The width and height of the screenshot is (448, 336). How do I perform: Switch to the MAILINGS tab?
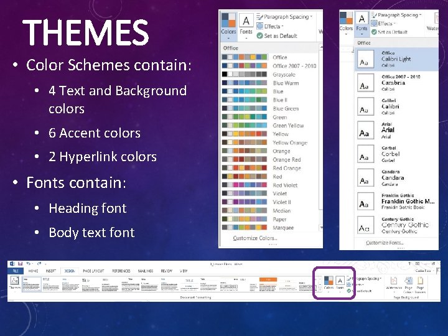(146, 271)
